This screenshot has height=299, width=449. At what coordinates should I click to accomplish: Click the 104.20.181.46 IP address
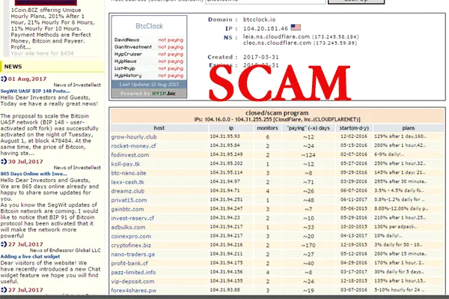pyautogui.click(x=266, y=28)
